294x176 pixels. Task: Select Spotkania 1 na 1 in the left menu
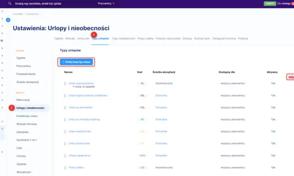[x=27, y=140]
